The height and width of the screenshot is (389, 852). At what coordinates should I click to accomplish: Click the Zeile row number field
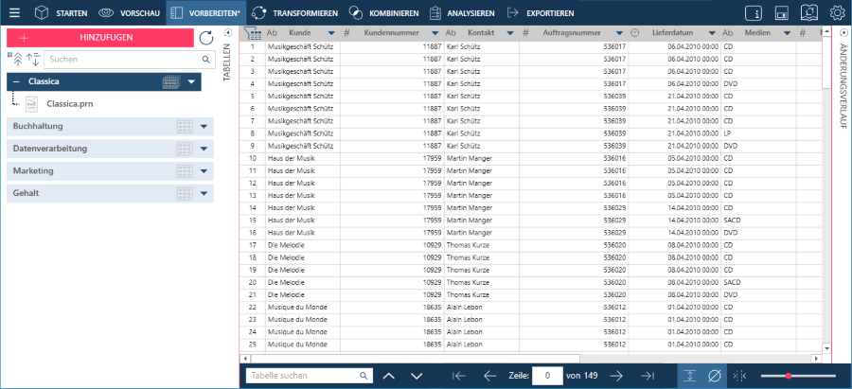pos(546,376)
